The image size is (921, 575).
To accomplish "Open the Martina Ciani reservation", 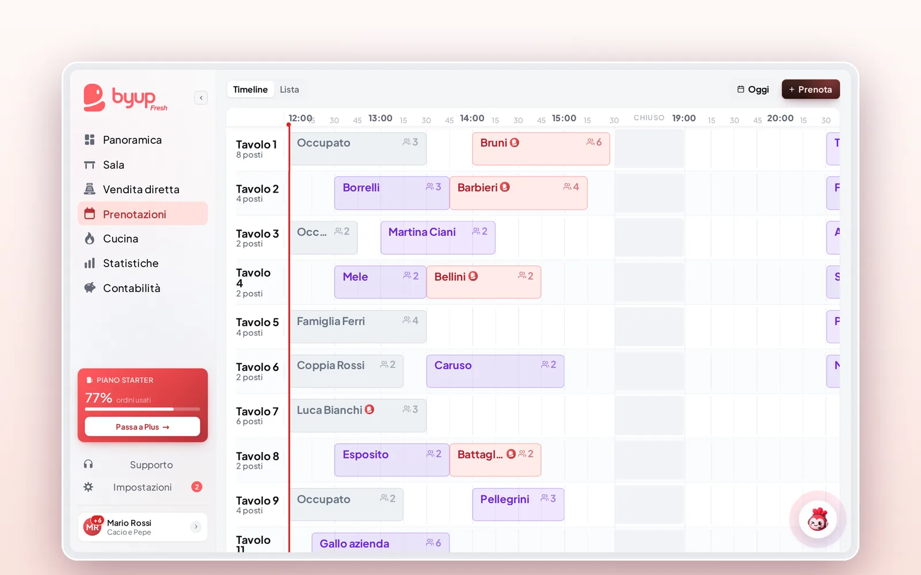I will pos(438,238).
